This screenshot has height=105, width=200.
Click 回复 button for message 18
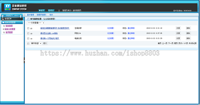[178, 38]
